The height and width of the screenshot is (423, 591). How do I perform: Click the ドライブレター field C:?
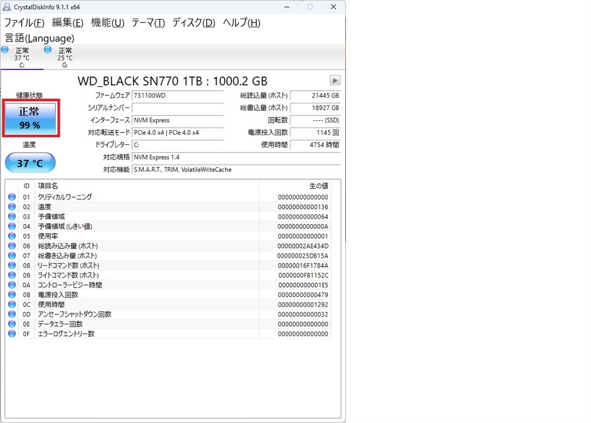point(178,145)
